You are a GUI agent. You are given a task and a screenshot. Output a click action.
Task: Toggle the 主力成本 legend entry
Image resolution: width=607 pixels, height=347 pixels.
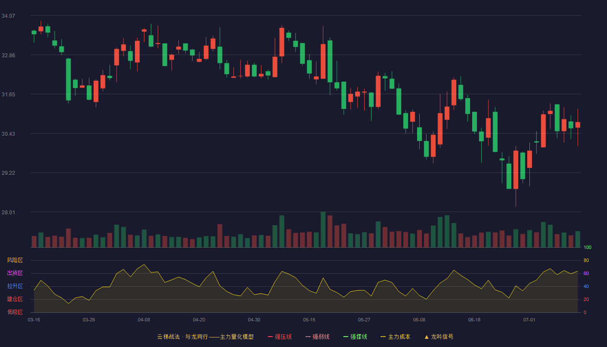click(x=395, y=337)
